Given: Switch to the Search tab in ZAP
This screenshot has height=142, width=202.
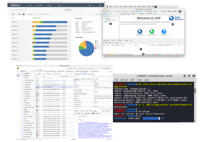Looking at the screenshot, I should pos(113,40).
